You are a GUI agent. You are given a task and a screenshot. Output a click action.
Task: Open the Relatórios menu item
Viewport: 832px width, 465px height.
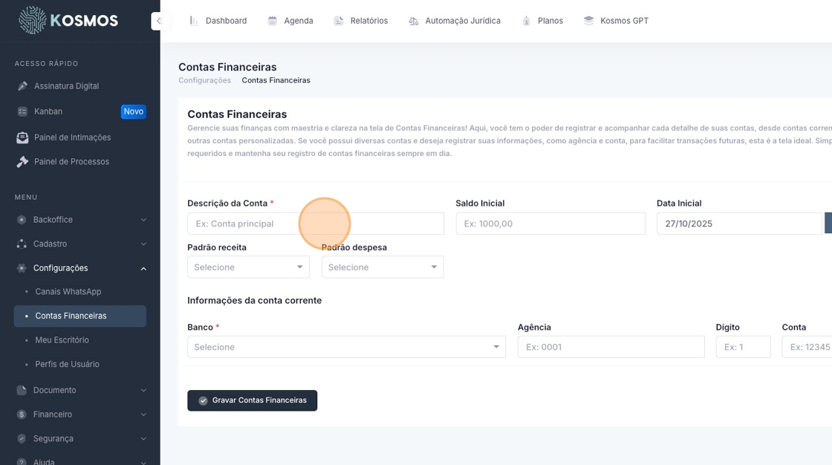361,21
